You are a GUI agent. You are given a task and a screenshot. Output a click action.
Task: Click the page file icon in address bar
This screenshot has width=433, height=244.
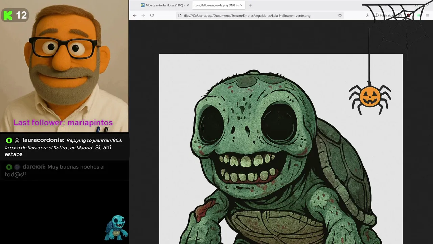pyautogui.click(x=180, y=15)
